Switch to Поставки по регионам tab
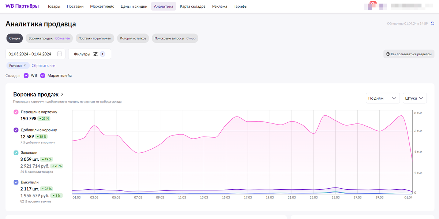Image resolution: width=439 pixels, height=219 pixels. tap(95, 38)
